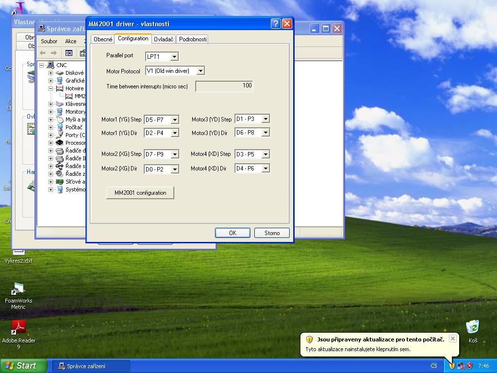Open FoamWorks Metric desktop shortcut
The width and height of the screenshot is (497, 373).
18,290
